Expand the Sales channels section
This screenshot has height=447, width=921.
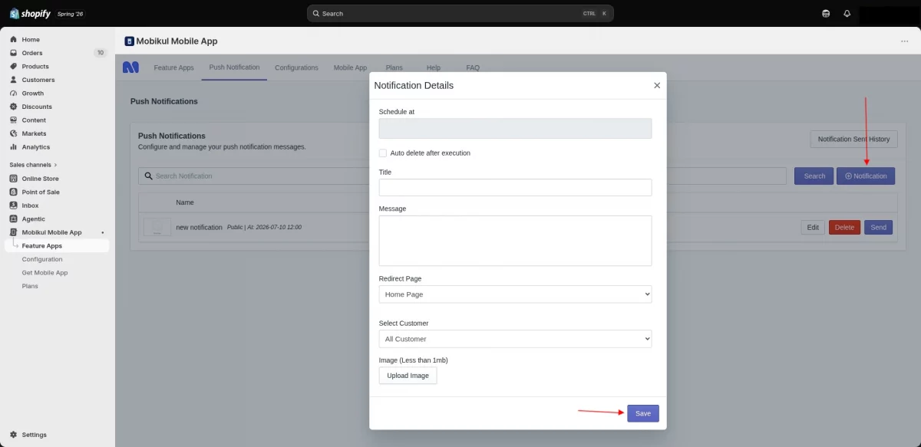click(x=33, y=165)
